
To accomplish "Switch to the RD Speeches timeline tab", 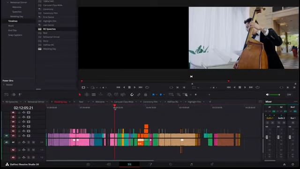I will coord(12,102).
